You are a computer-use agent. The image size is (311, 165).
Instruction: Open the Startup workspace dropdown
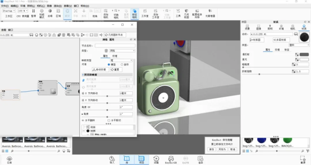pos(9,11)
